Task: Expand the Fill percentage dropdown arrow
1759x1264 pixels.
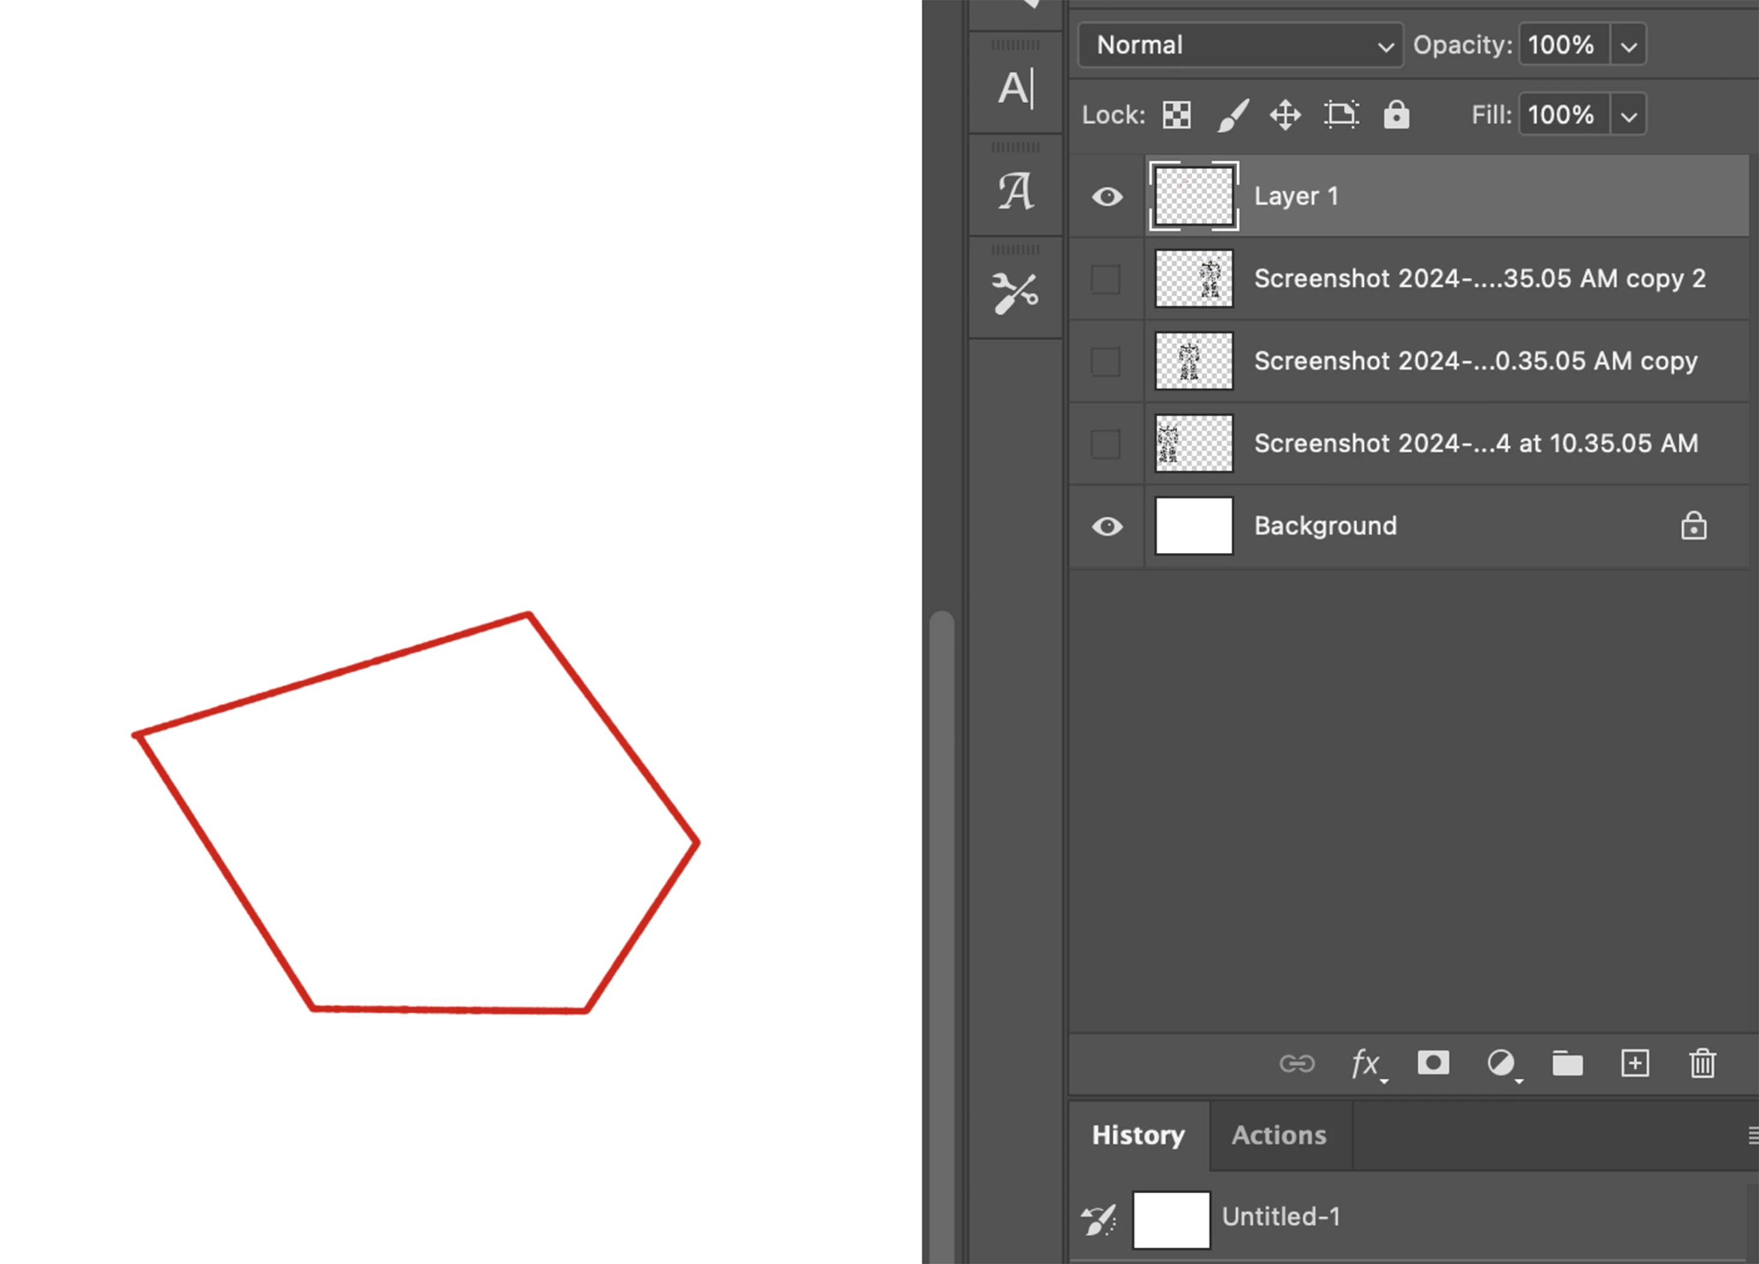Action: tap(1629, 116)
